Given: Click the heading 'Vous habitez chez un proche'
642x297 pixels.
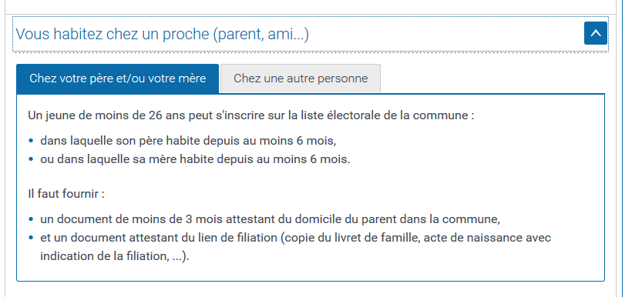Looking at the screenshot, I should point(162,35).
